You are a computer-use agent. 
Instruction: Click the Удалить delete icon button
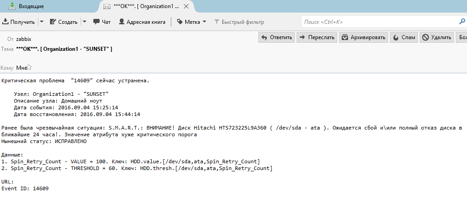425,38
